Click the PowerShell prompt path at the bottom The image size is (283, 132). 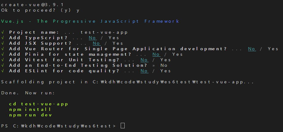[x=58, y=126]
